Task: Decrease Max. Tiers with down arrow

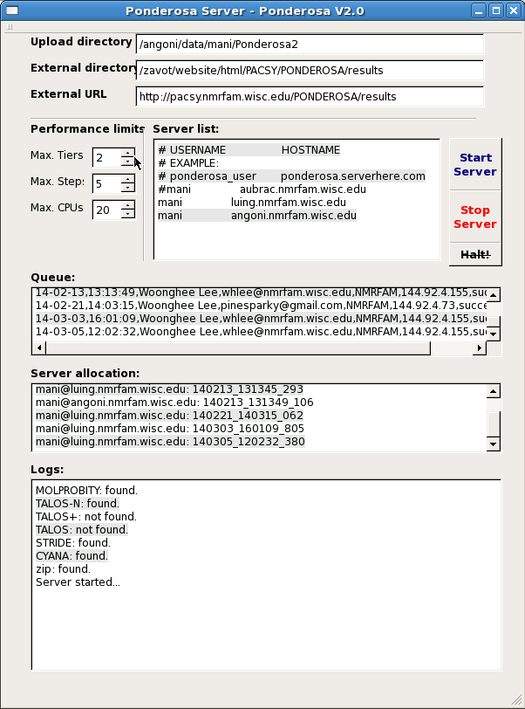Action: (128, 162)
